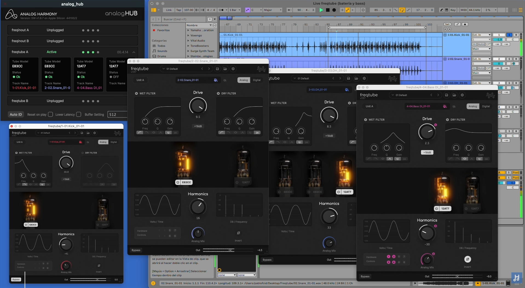Screen dimensions: 525x288
Task: Select Sounds category in the browser
Action: (x=162, y=51)
